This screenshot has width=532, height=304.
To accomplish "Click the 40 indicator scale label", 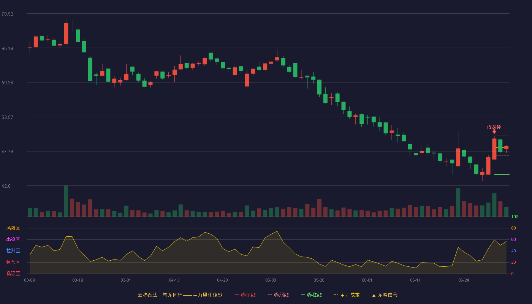I will [513, 251].
